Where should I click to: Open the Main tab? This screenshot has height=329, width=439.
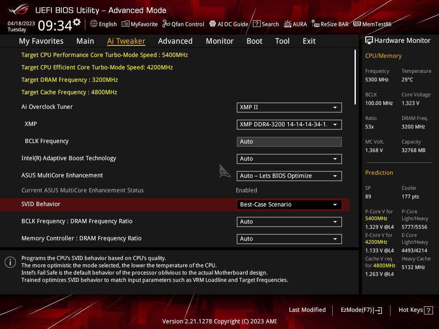point(85,41)
